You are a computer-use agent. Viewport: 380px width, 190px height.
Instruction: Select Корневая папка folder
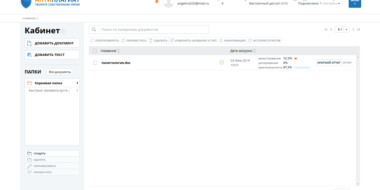pyautogui.click(x=48, y=83)
